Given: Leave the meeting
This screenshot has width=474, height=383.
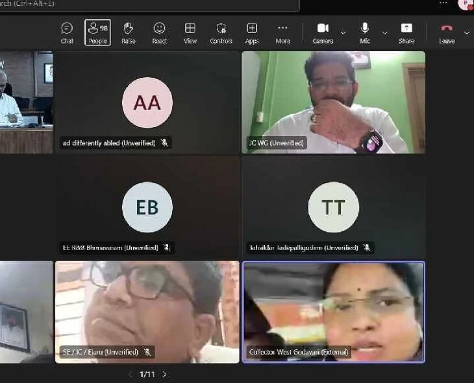Looking at the screenshot, I should (447, 32).
